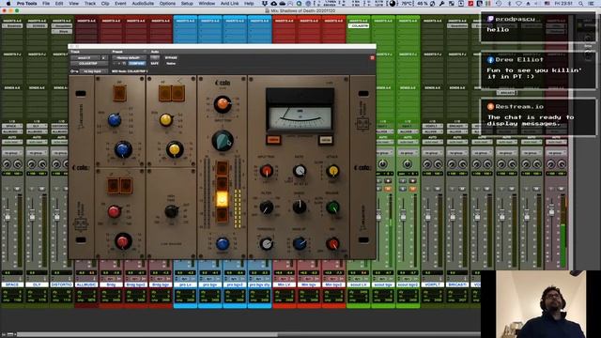Click the lower blue EQ gain knob

123,149
